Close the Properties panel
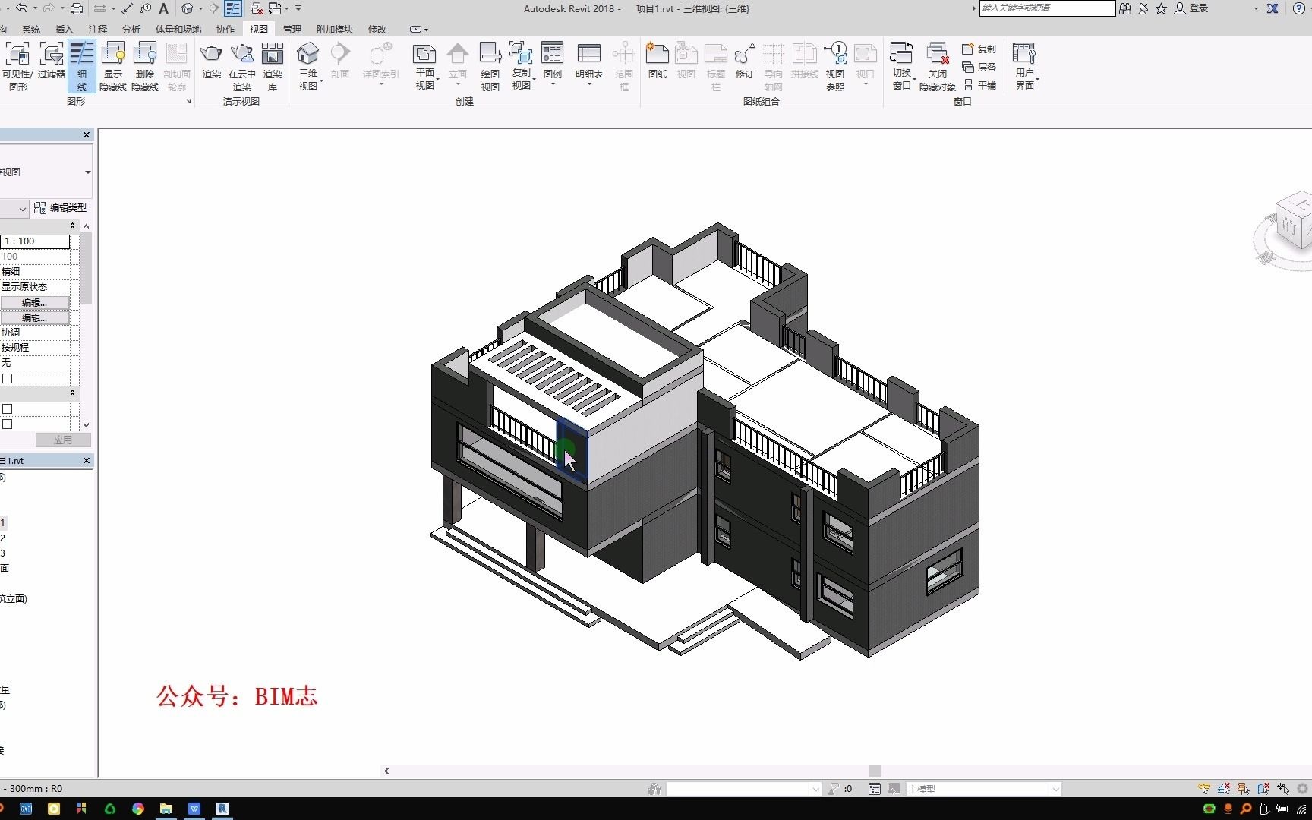The height and width of the screenshot is (820, 1312). (x=86, y=134)
